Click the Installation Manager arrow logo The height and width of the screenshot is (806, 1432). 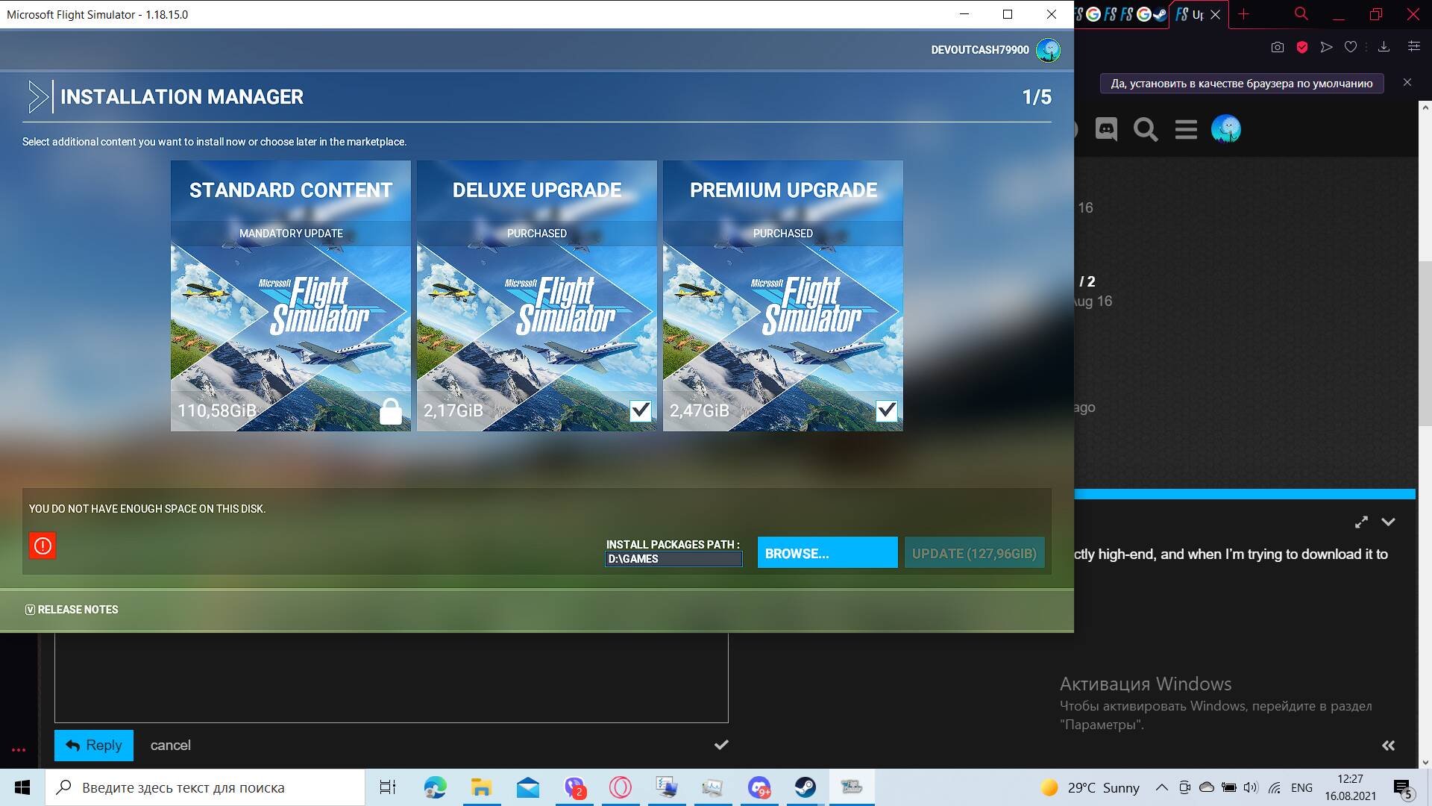[x=38, y=97]
